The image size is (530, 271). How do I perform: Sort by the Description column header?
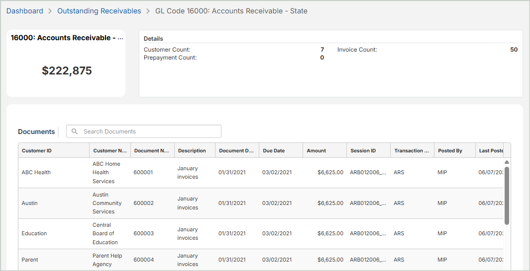(x=192, y=151)
